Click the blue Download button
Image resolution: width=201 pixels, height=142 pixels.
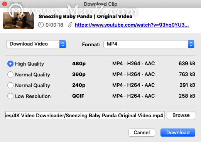tap(178, 132)
